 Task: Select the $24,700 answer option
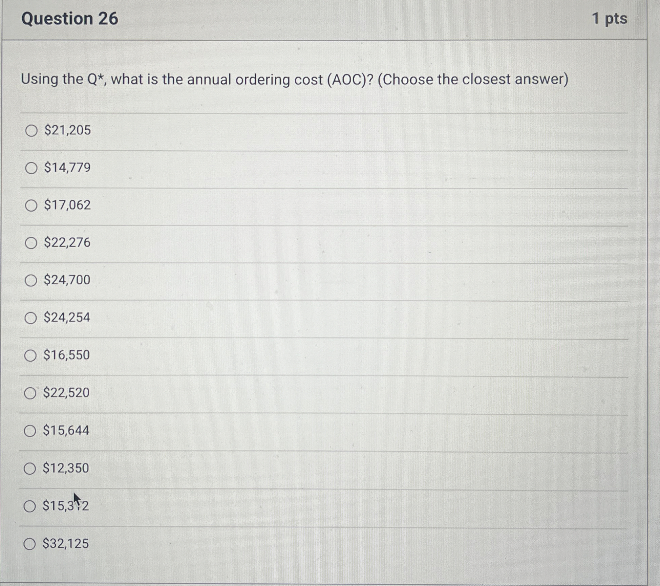click(x=31, y=281)
